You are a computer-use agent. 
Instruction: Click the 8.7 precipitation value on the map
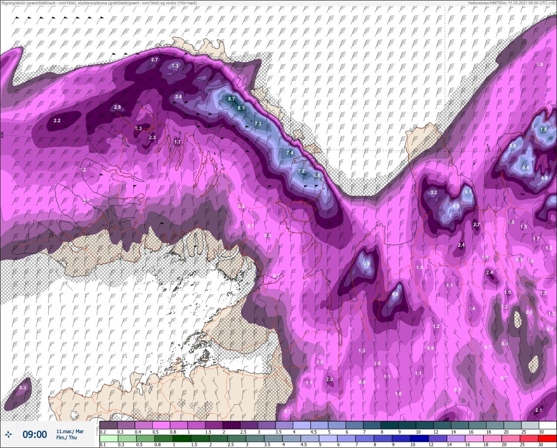[232, 99]
